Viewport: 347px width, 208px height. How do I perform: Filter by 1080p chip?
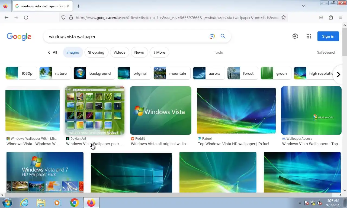(21, 73)
